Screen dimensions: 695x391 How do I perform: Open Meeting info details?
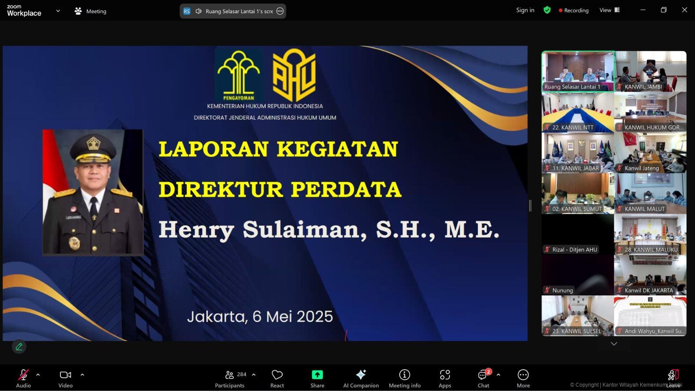click(x=404, y=378)
